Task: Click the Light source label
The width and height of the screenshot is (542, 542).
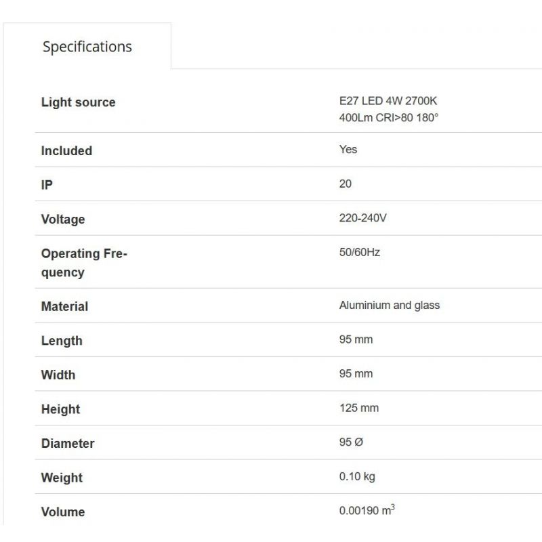Action: point(78,102)
